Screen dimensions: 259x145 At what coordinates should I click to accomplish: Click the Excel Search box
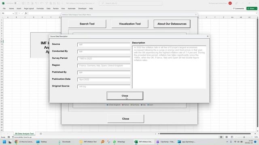131,3
